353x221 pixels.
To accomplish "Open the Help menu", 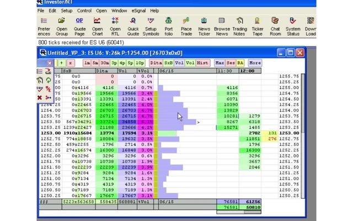I will point(154,10).
